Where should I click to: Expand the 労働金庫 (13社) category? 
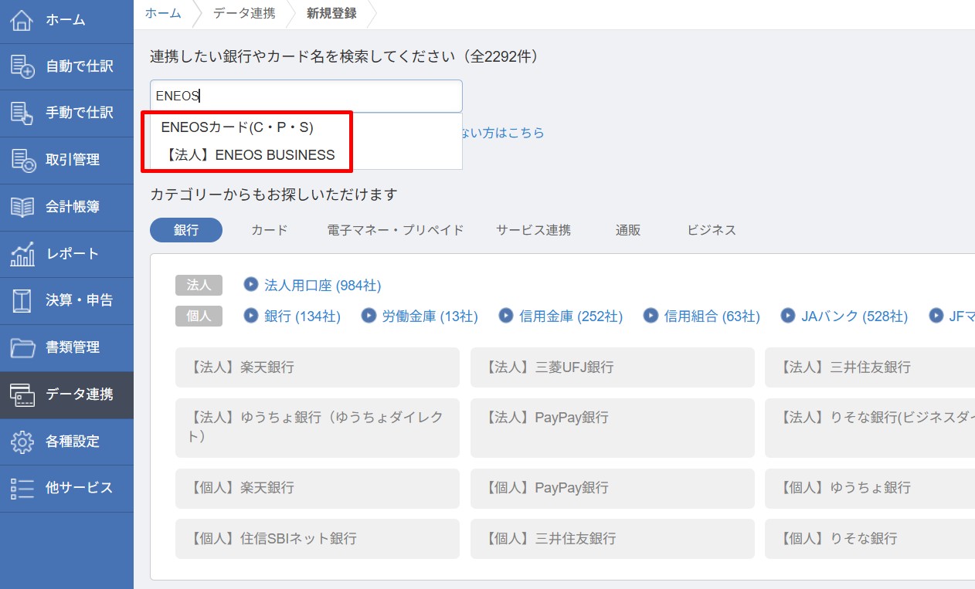(430, 317)
